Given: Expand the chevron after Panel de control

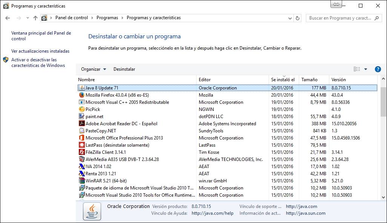Looking at the screenshot, I should pyautogui.click(x=92, y=18).
